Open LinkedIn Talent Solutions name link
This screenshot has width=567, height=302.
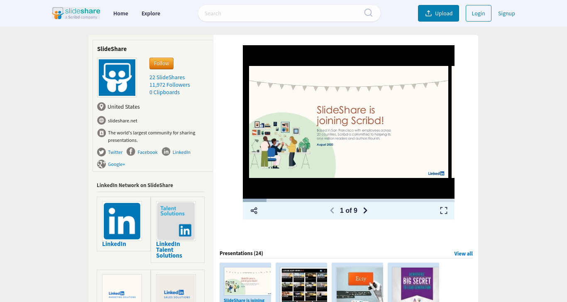tap(169, 250)
